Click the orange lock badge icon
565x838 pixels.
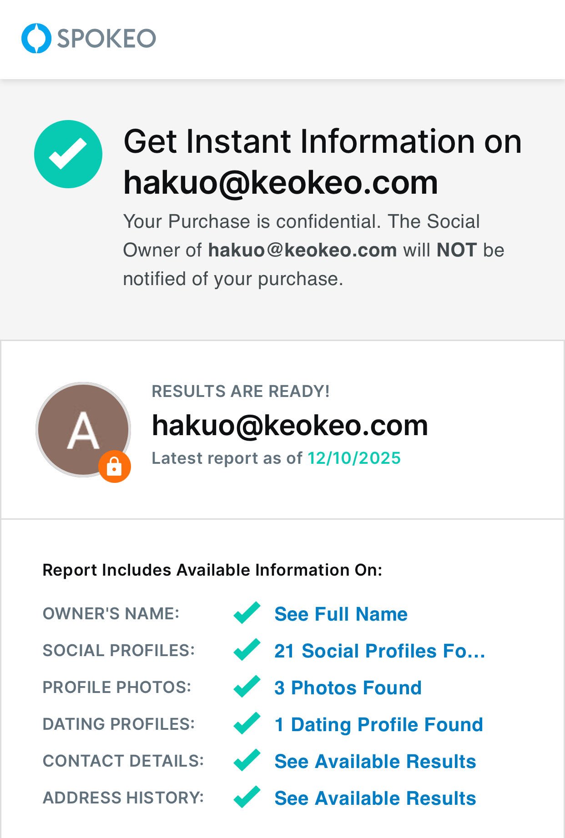tap(115, 467)
